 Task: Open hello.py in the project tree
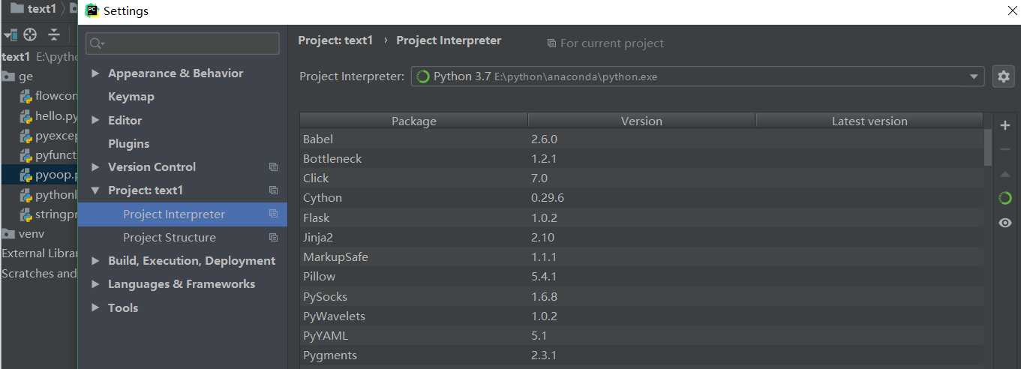tap(56, 116)
